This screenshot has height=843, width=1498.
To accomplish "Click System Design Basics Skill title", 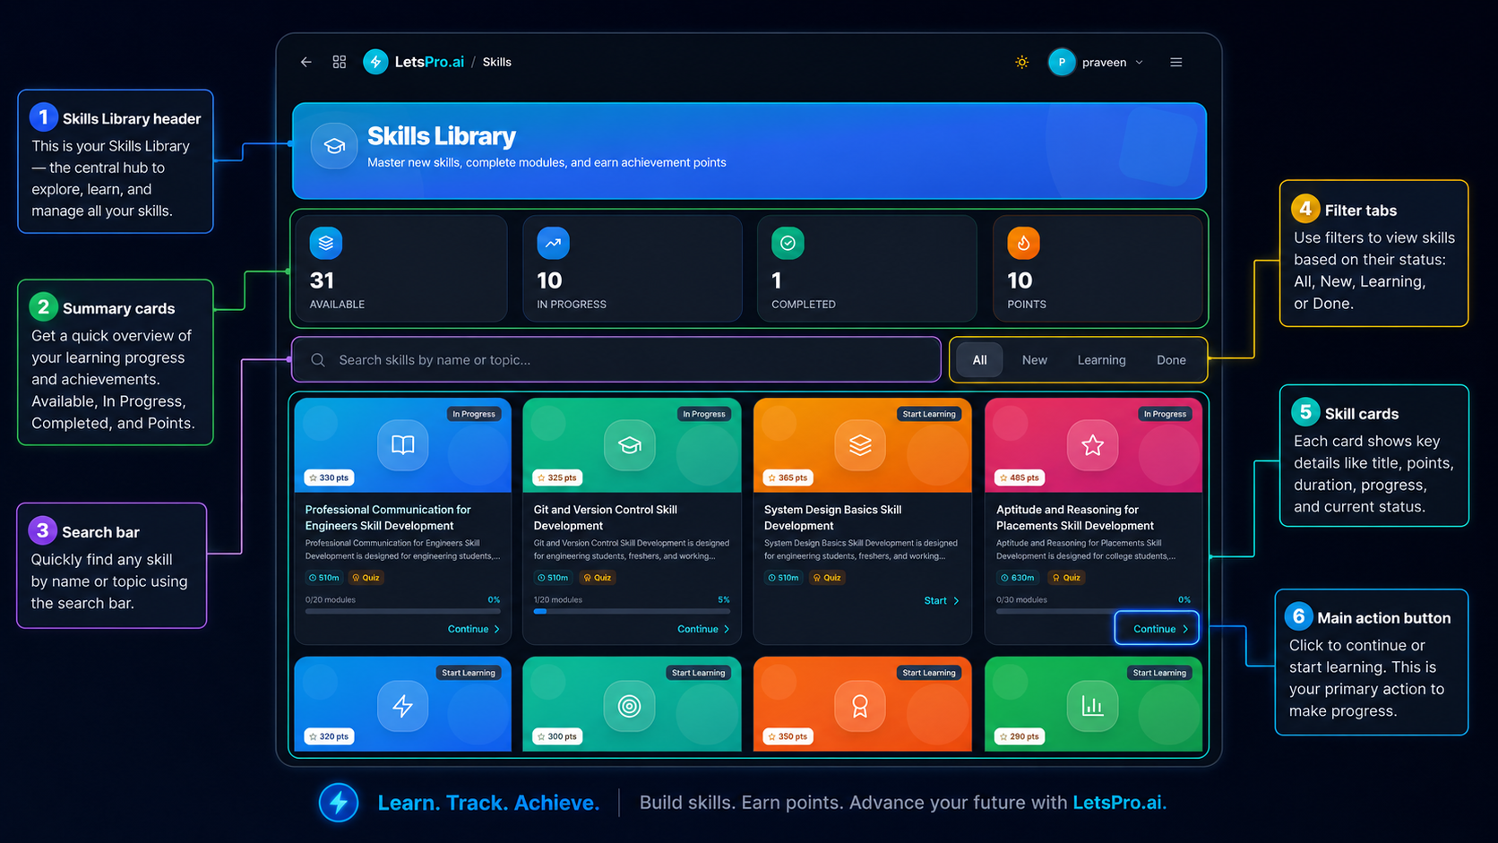I will click(x=832, y=518).
